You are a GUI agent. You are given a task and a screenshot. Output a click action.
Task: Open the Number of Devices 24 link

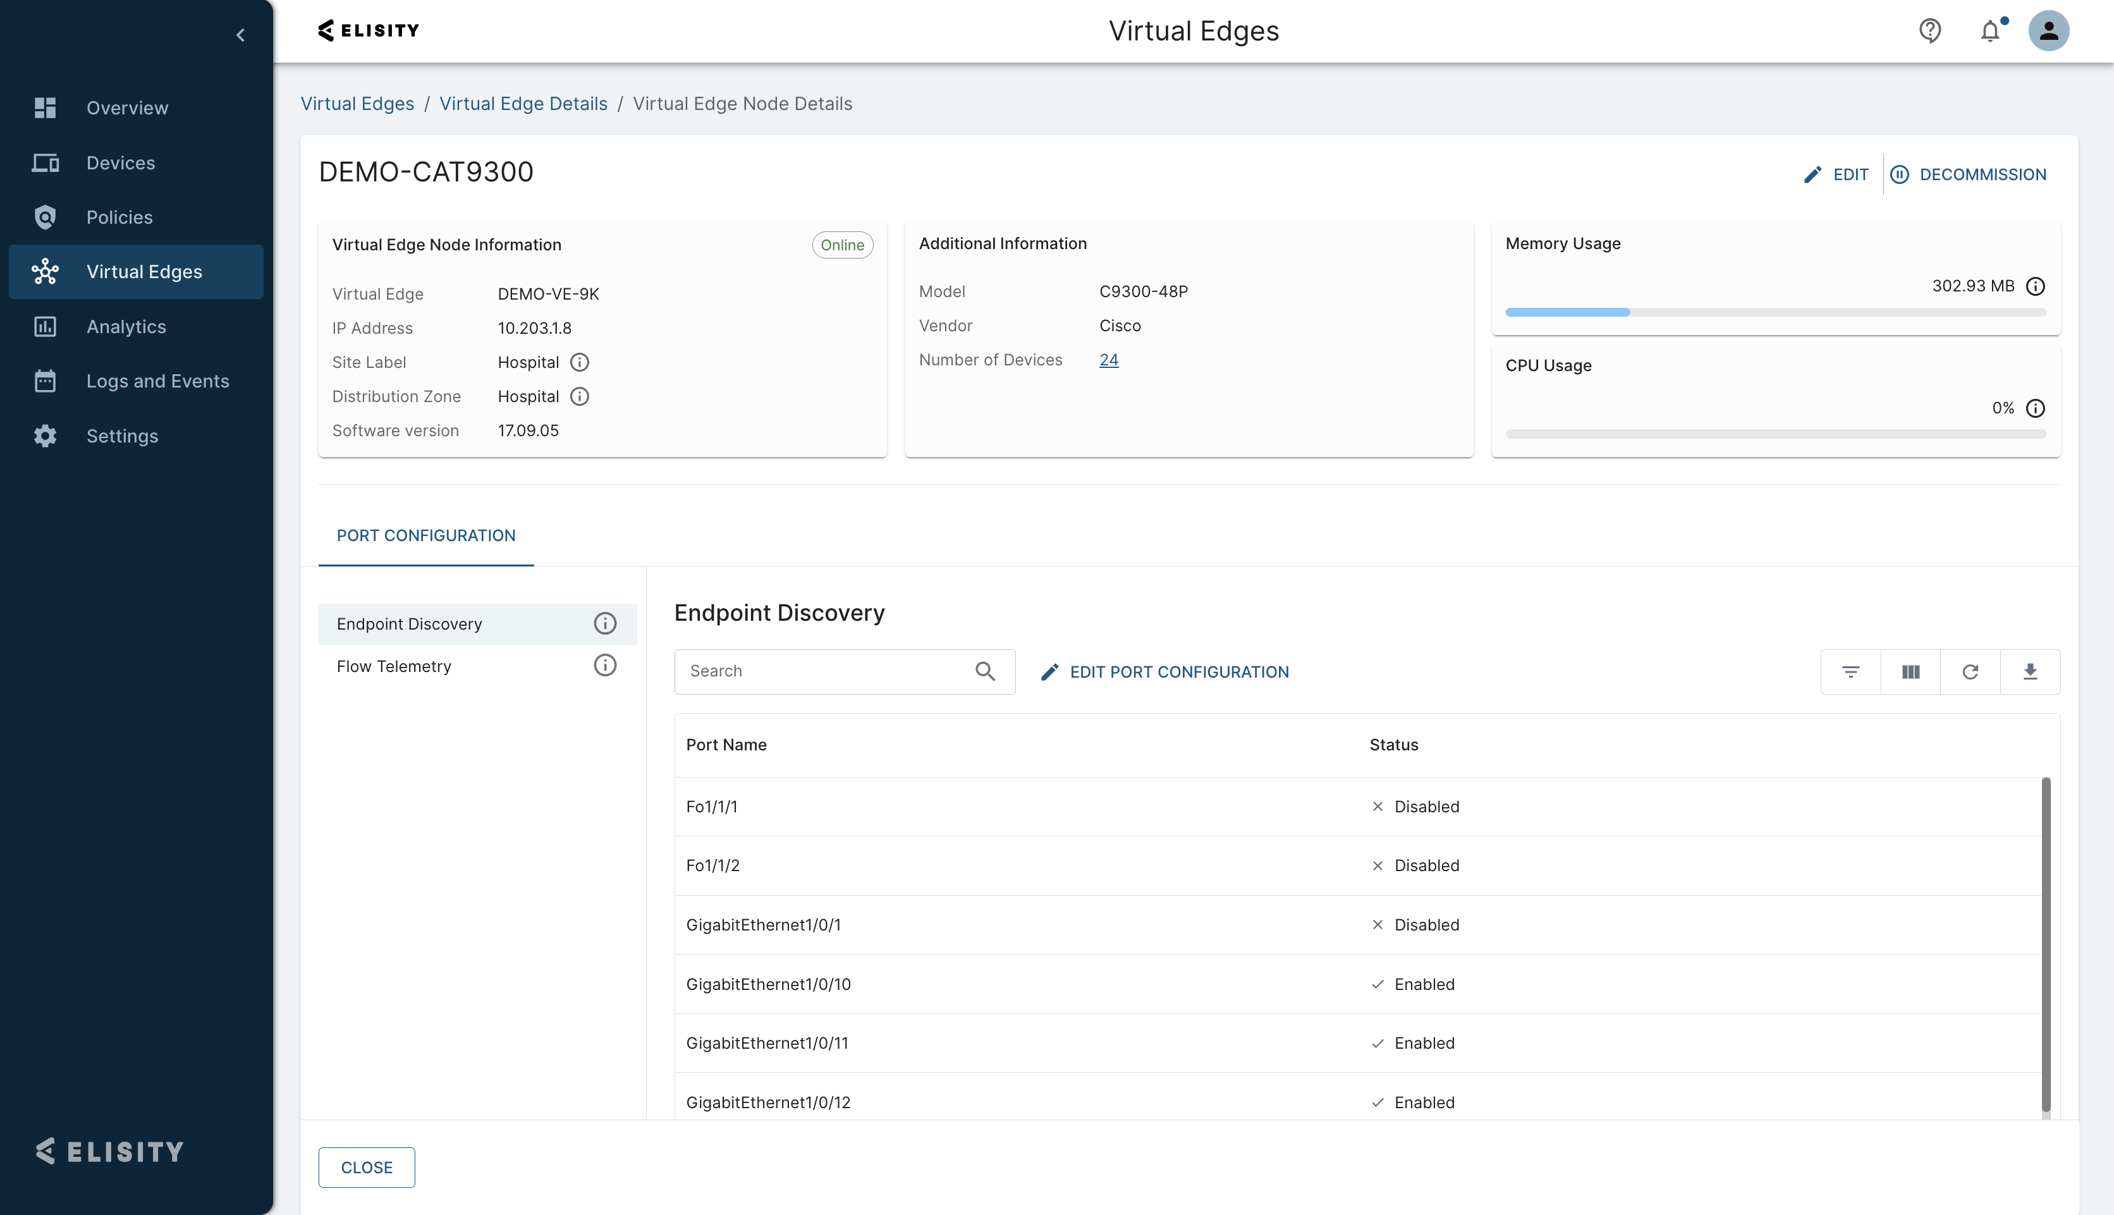(x=1108, y=360)
